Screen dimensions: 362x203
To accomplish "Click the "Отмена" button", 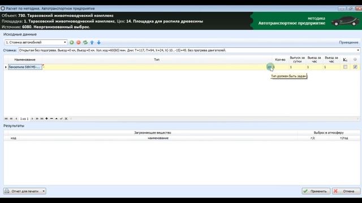I will coord(346,191).
